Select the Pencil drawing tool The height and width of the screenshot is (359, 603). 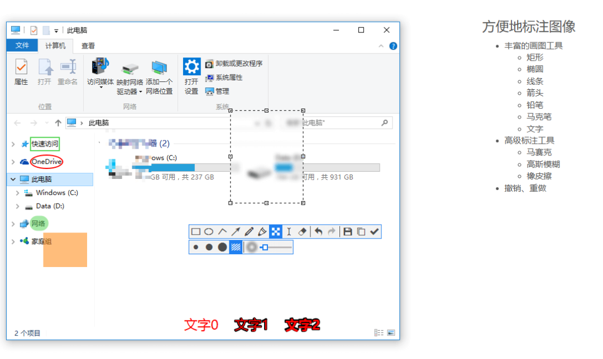coord(249,231)
